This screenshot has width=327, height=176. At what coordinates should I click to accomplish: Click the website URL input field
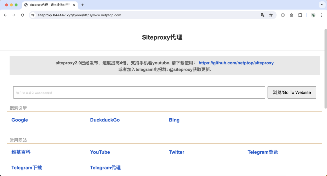pyautogui.click(x=139, y=92)
